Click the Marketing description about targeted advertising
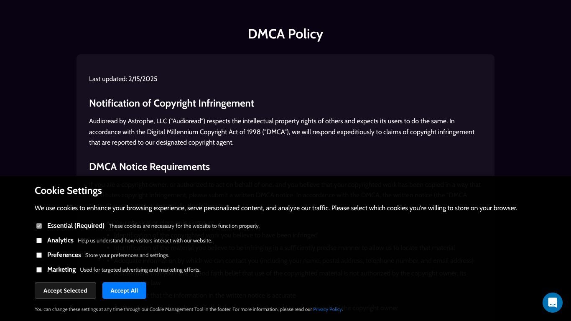The image size is (571, 321). (x=140, y=270)
